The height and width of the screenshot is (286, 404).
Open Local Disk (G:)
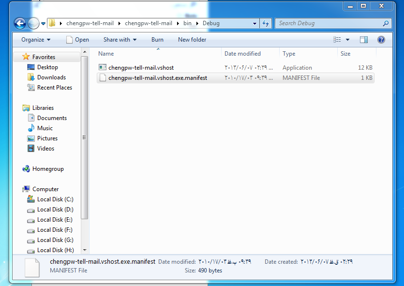[x=55, y=240]
